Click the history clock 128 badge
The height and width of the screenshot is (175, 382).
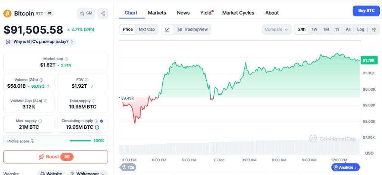click(128, 167)
